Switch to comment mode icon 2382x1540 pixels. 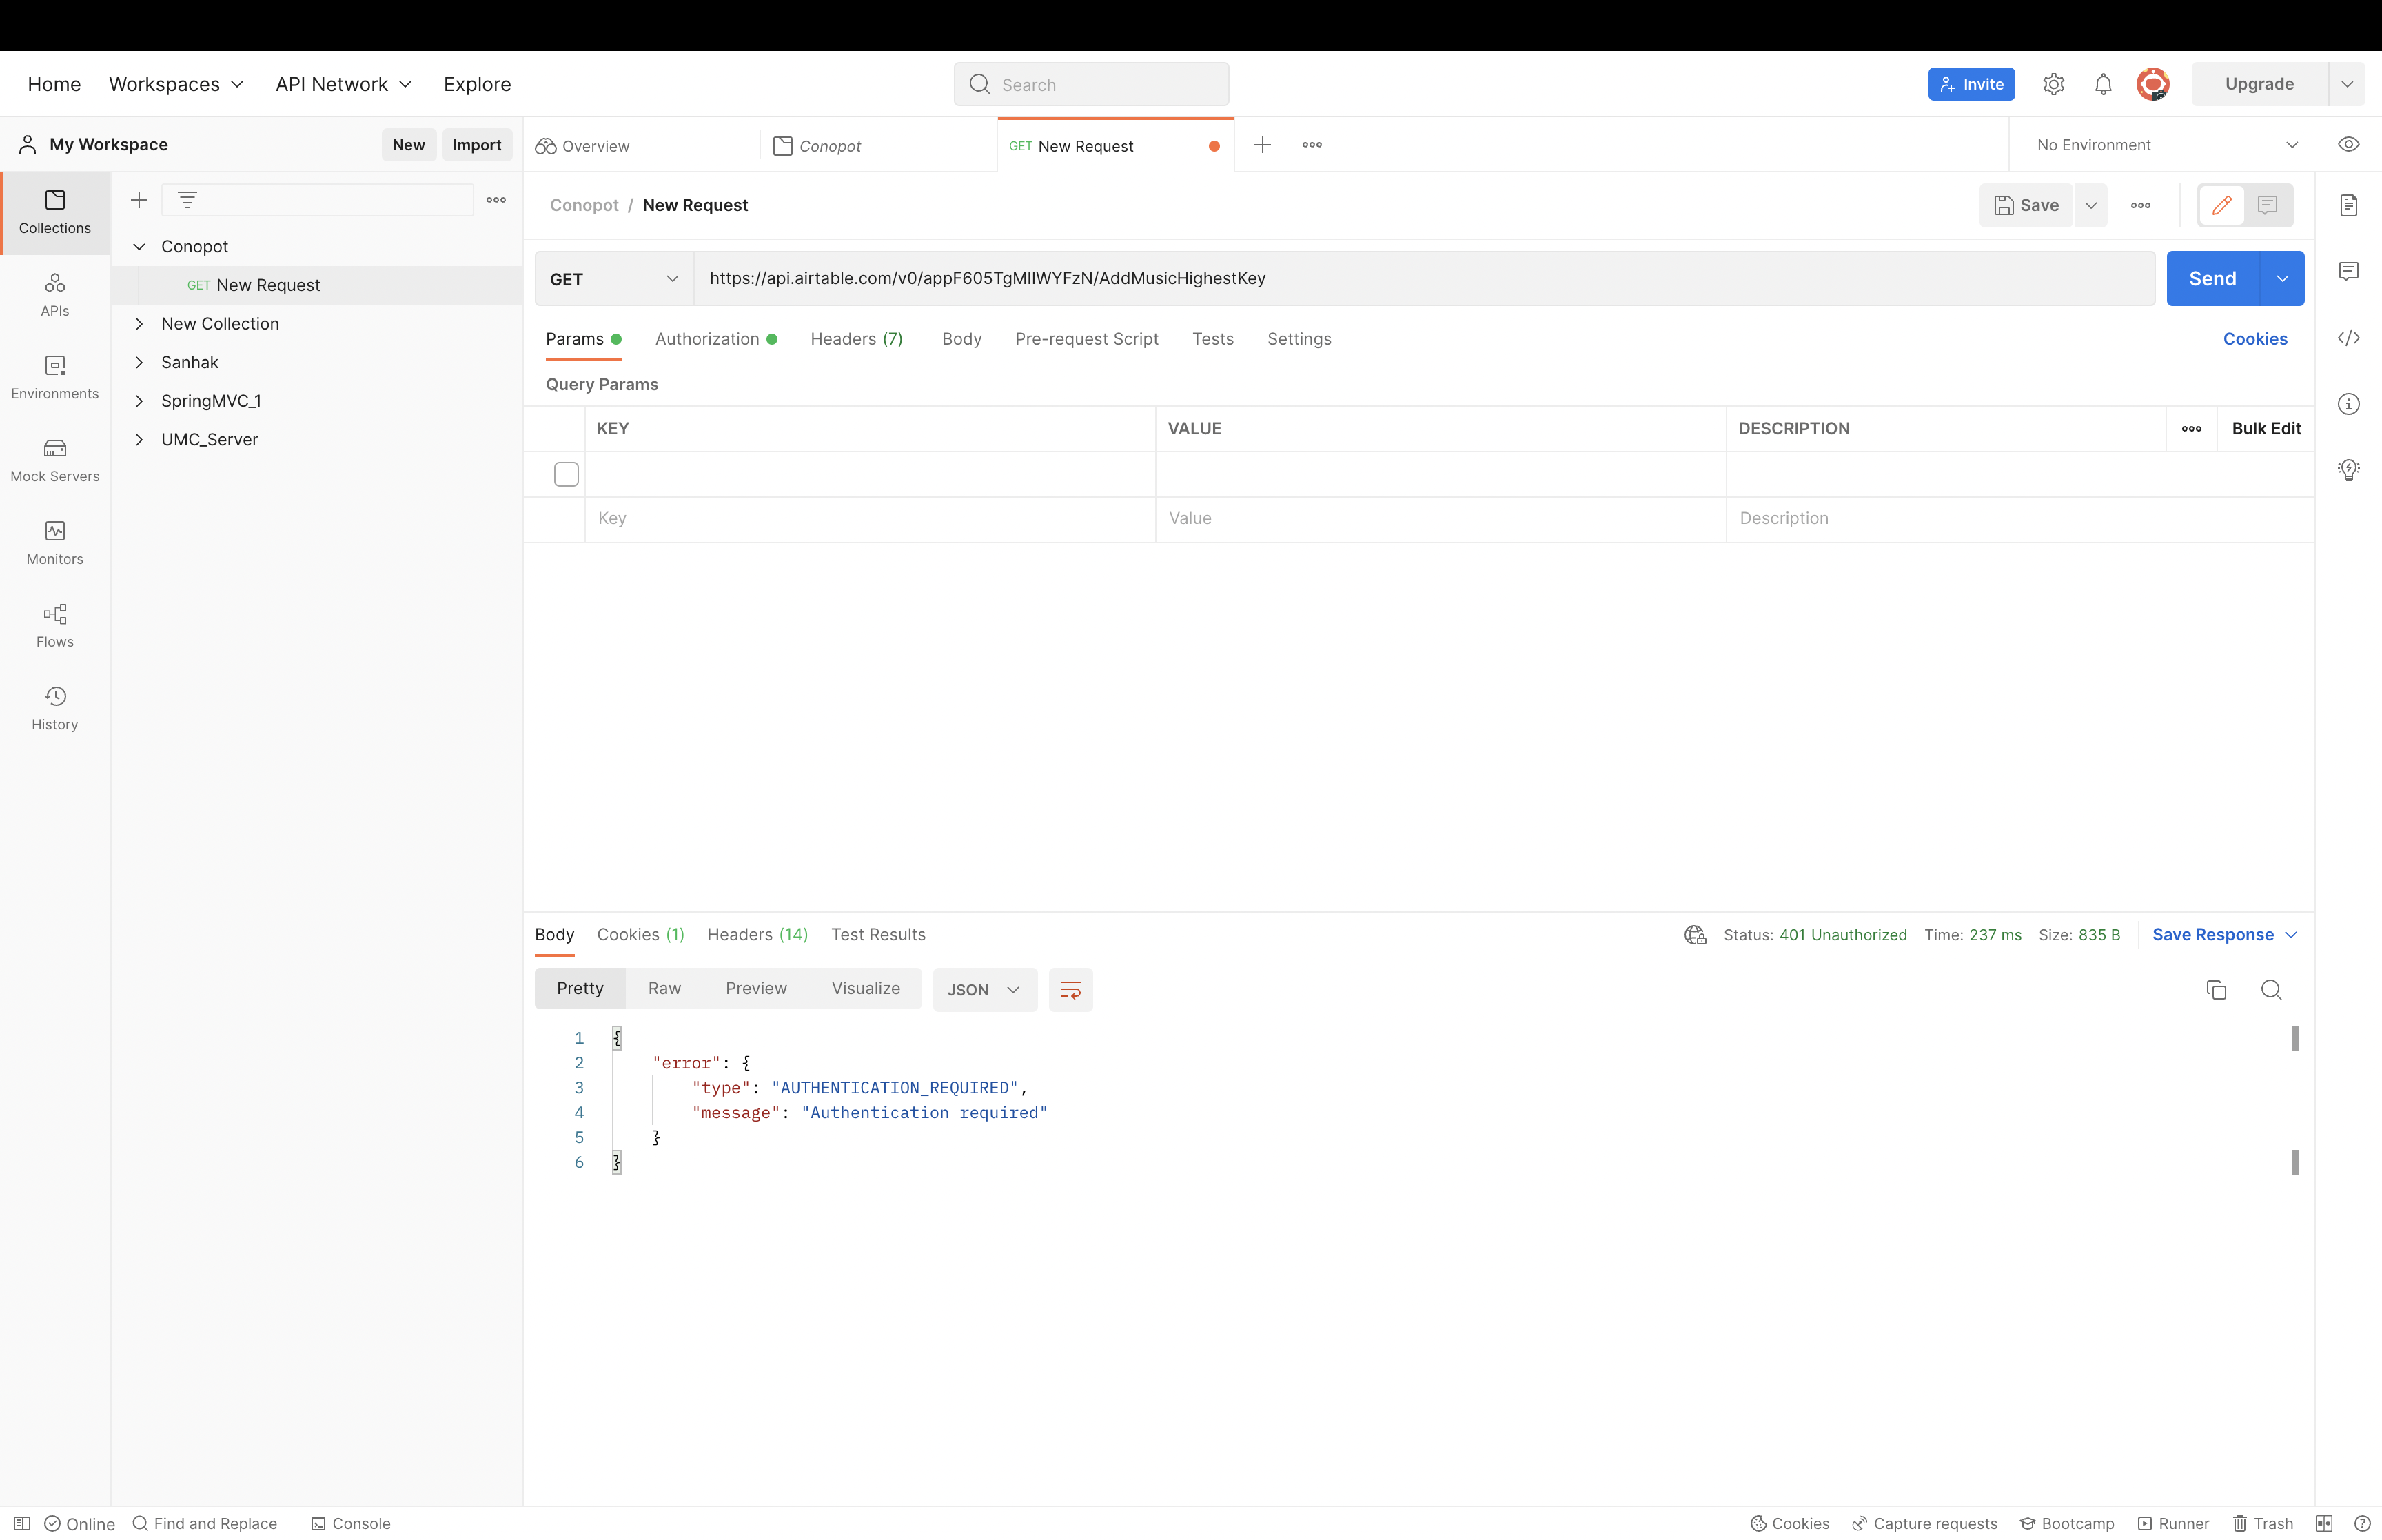[2267, 205]
